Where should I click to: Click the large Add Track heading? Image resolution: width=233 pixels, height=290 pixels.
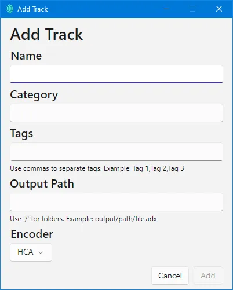[x=46, y=34]
